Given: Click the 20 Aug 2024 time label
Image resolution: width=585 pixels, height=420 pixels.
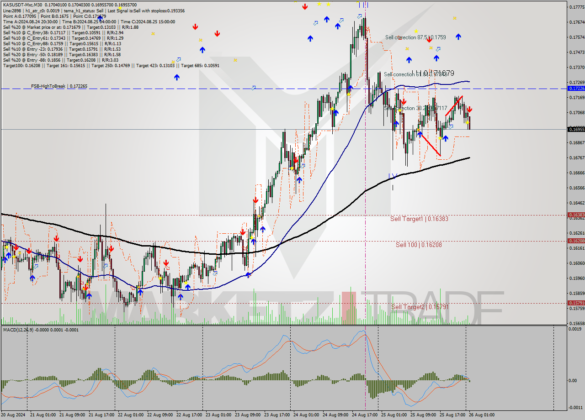Looking at the screenshot, I should 14,415.
